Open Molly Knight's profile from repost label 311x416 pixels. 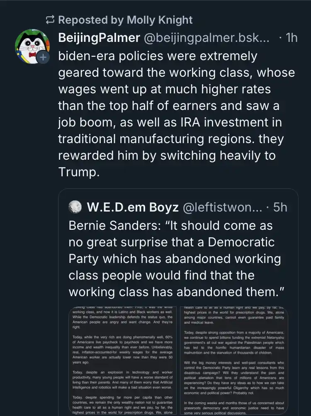[x=160, y=20]
